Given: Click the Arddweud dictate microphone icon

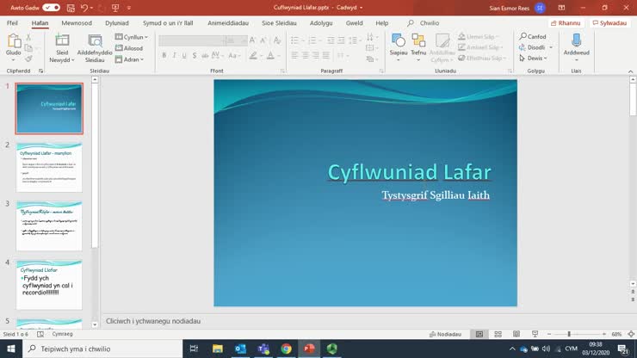Looking at the screenshot, I should pyautogui.click(x=576, y=40).
